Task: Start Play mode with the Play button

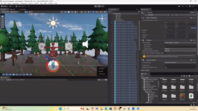Action: [x=96, y=6]
